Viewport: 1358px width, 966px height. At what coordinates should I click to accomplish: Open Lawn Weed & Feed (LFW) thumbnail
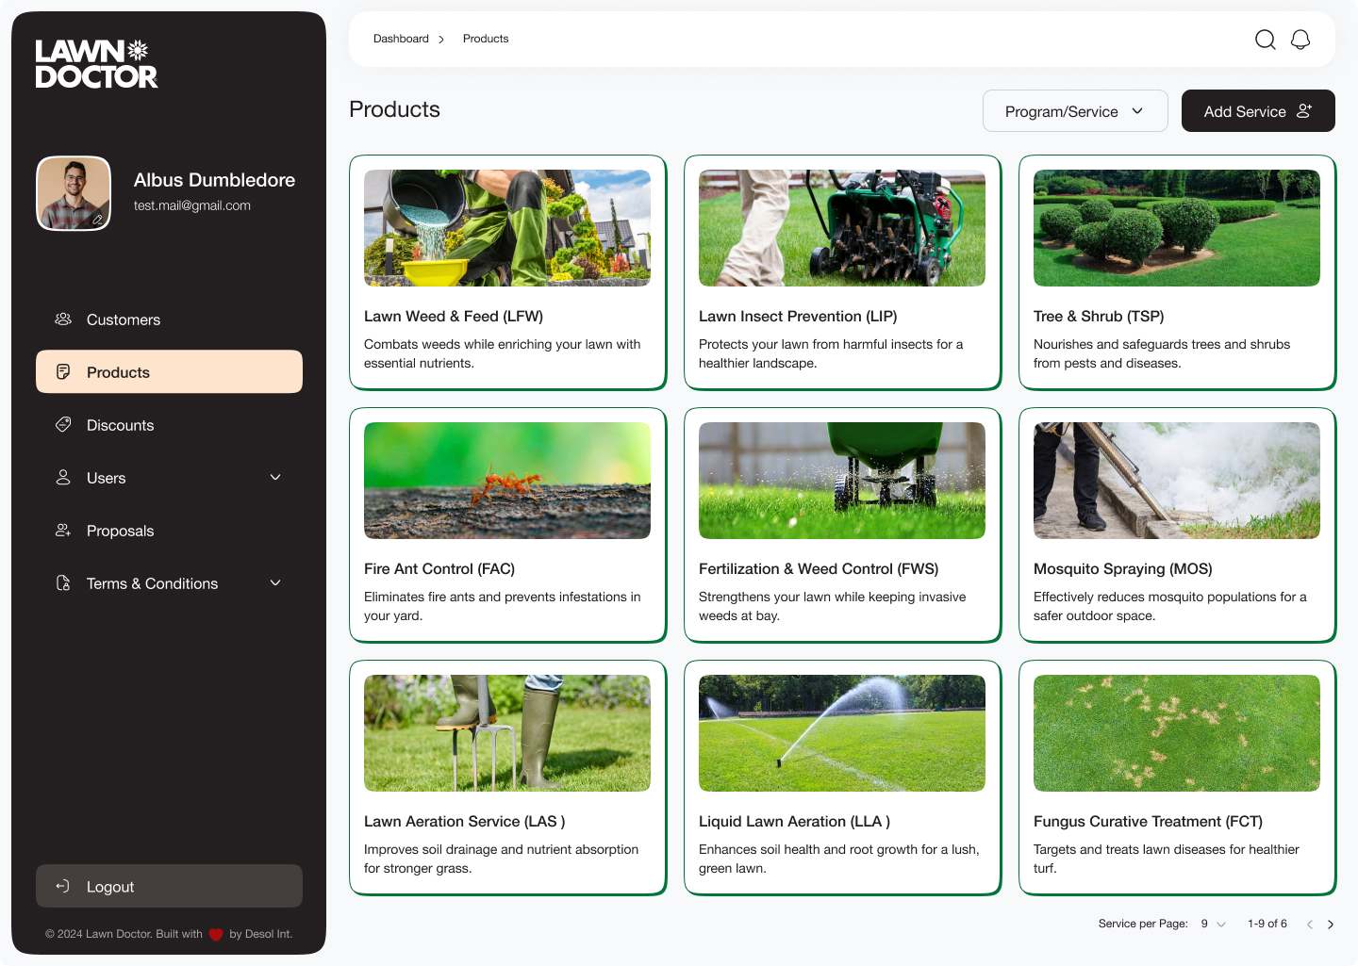pos(507,228)
